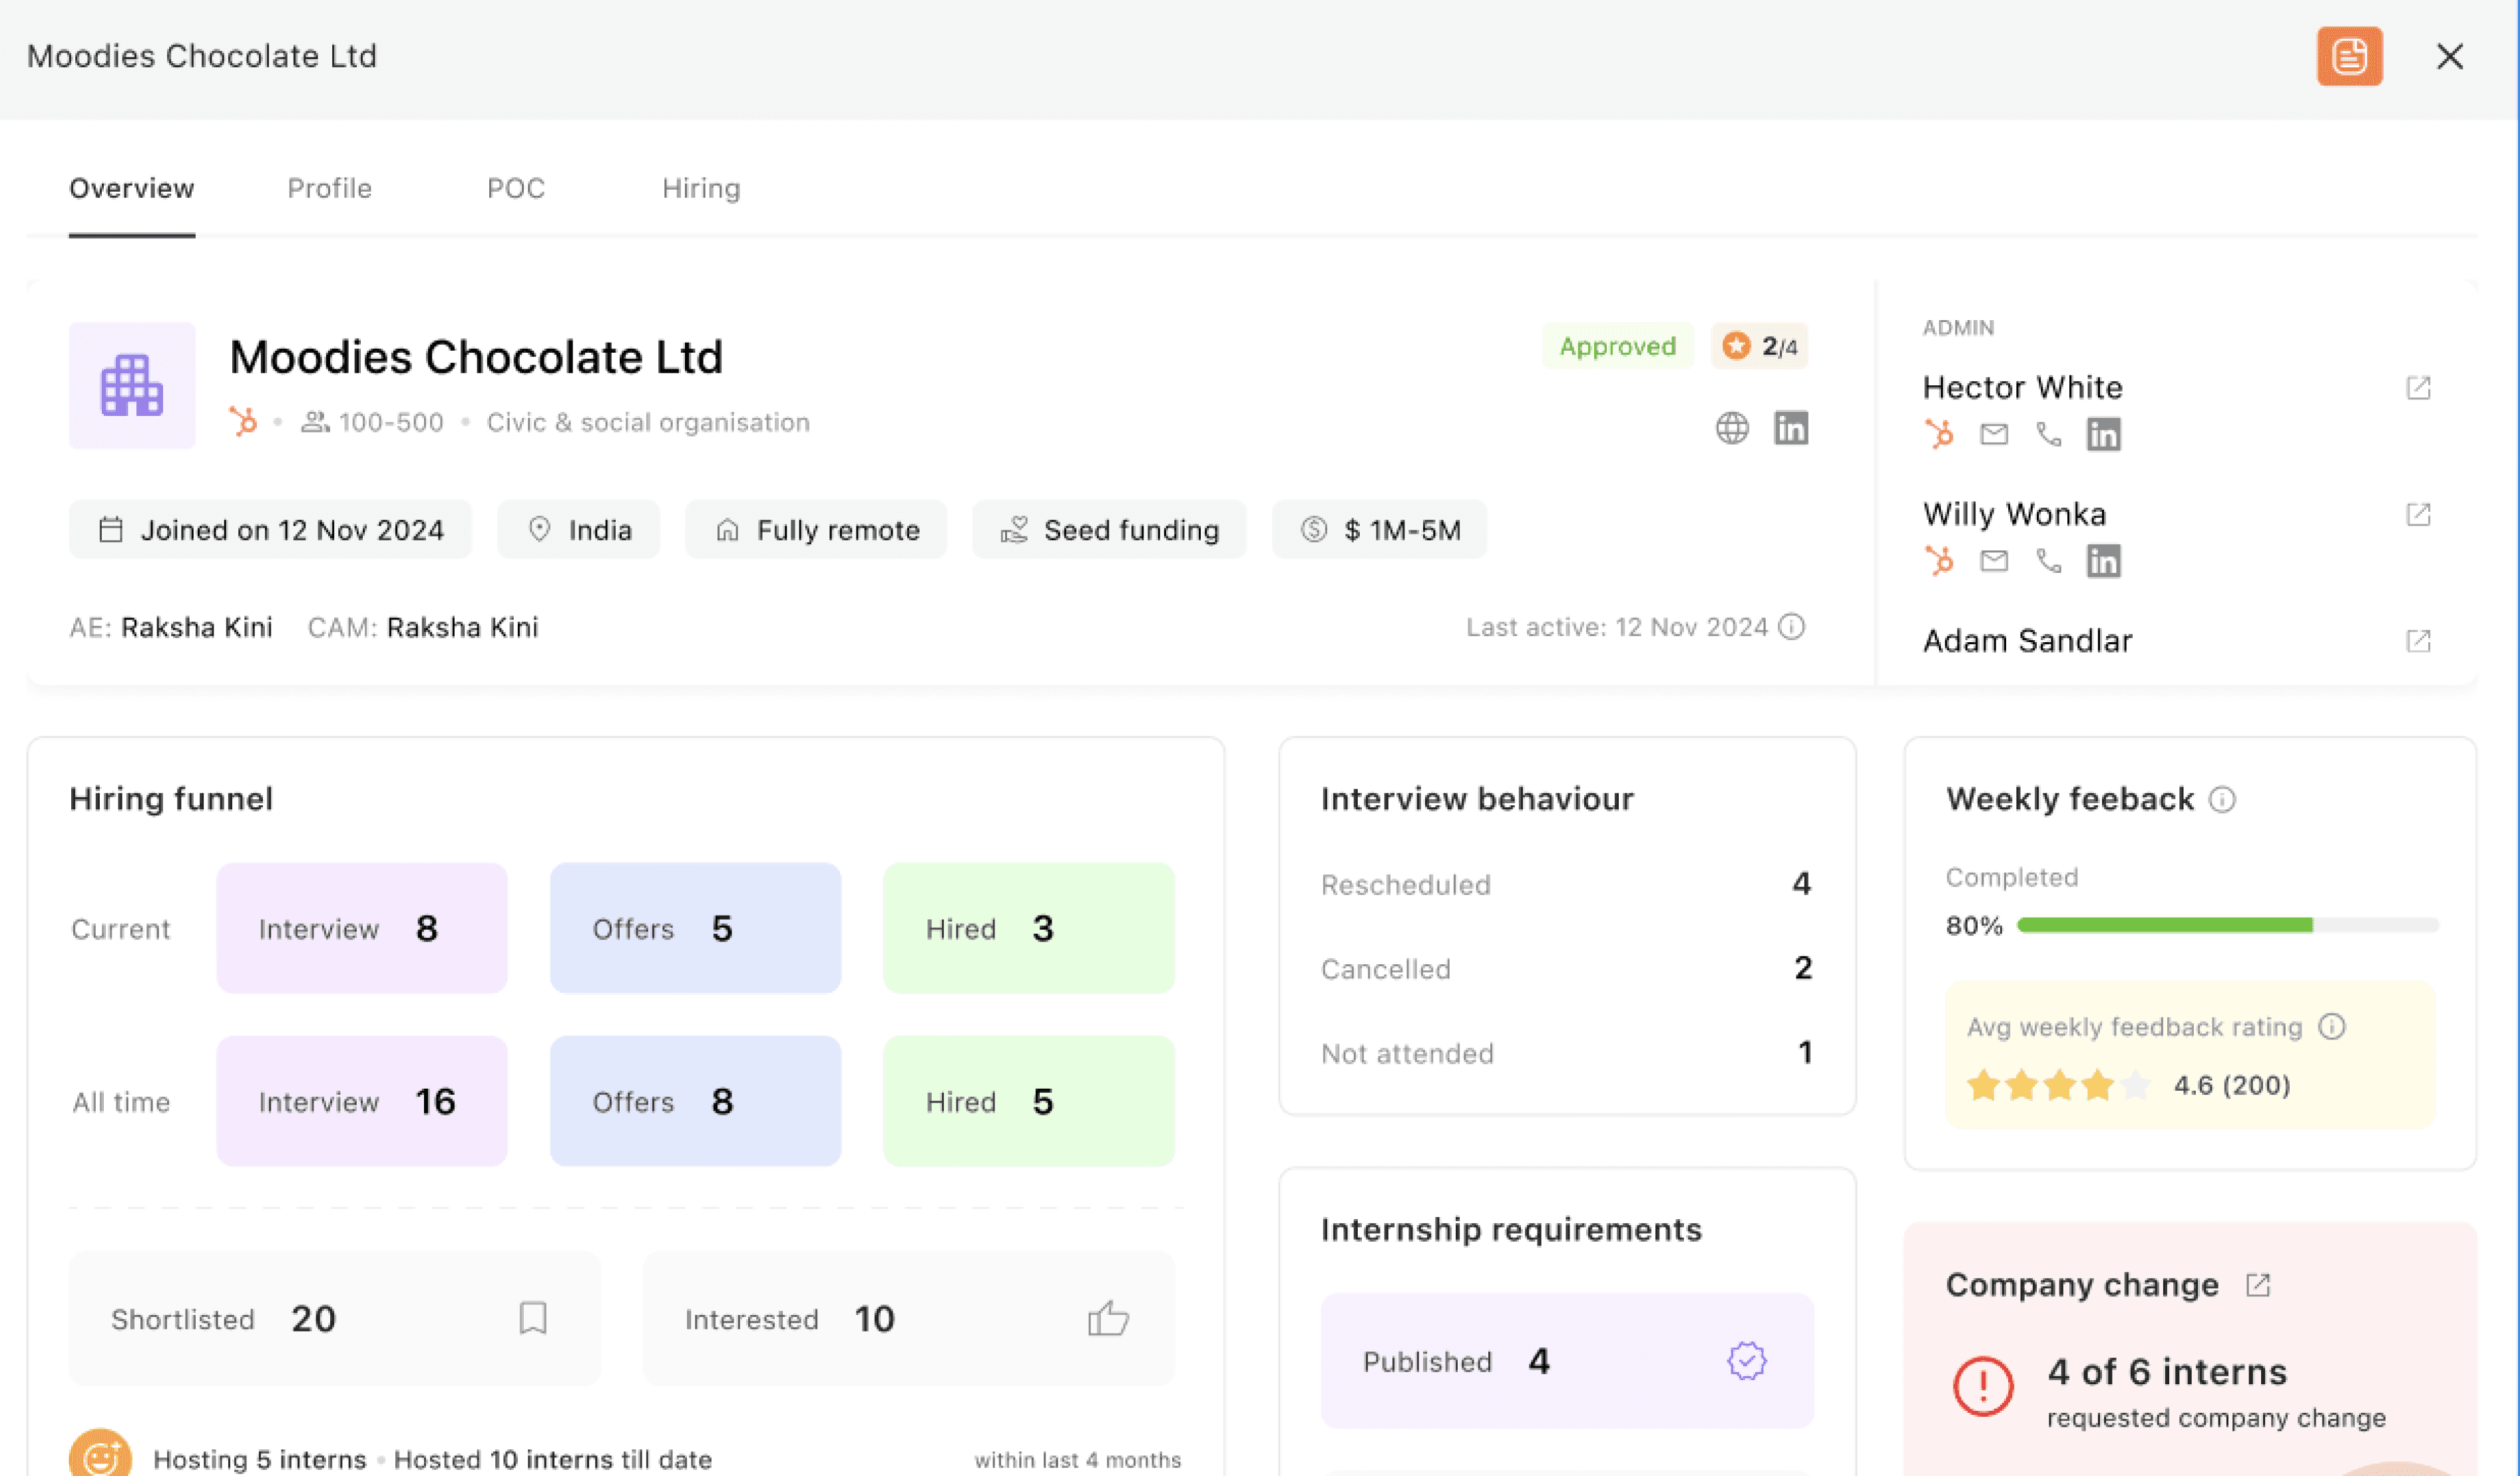The height and width of the screenshot is (1476, 2520).
Task: Open Adam Sandlar's external link icon
Action: (2418, 641)
